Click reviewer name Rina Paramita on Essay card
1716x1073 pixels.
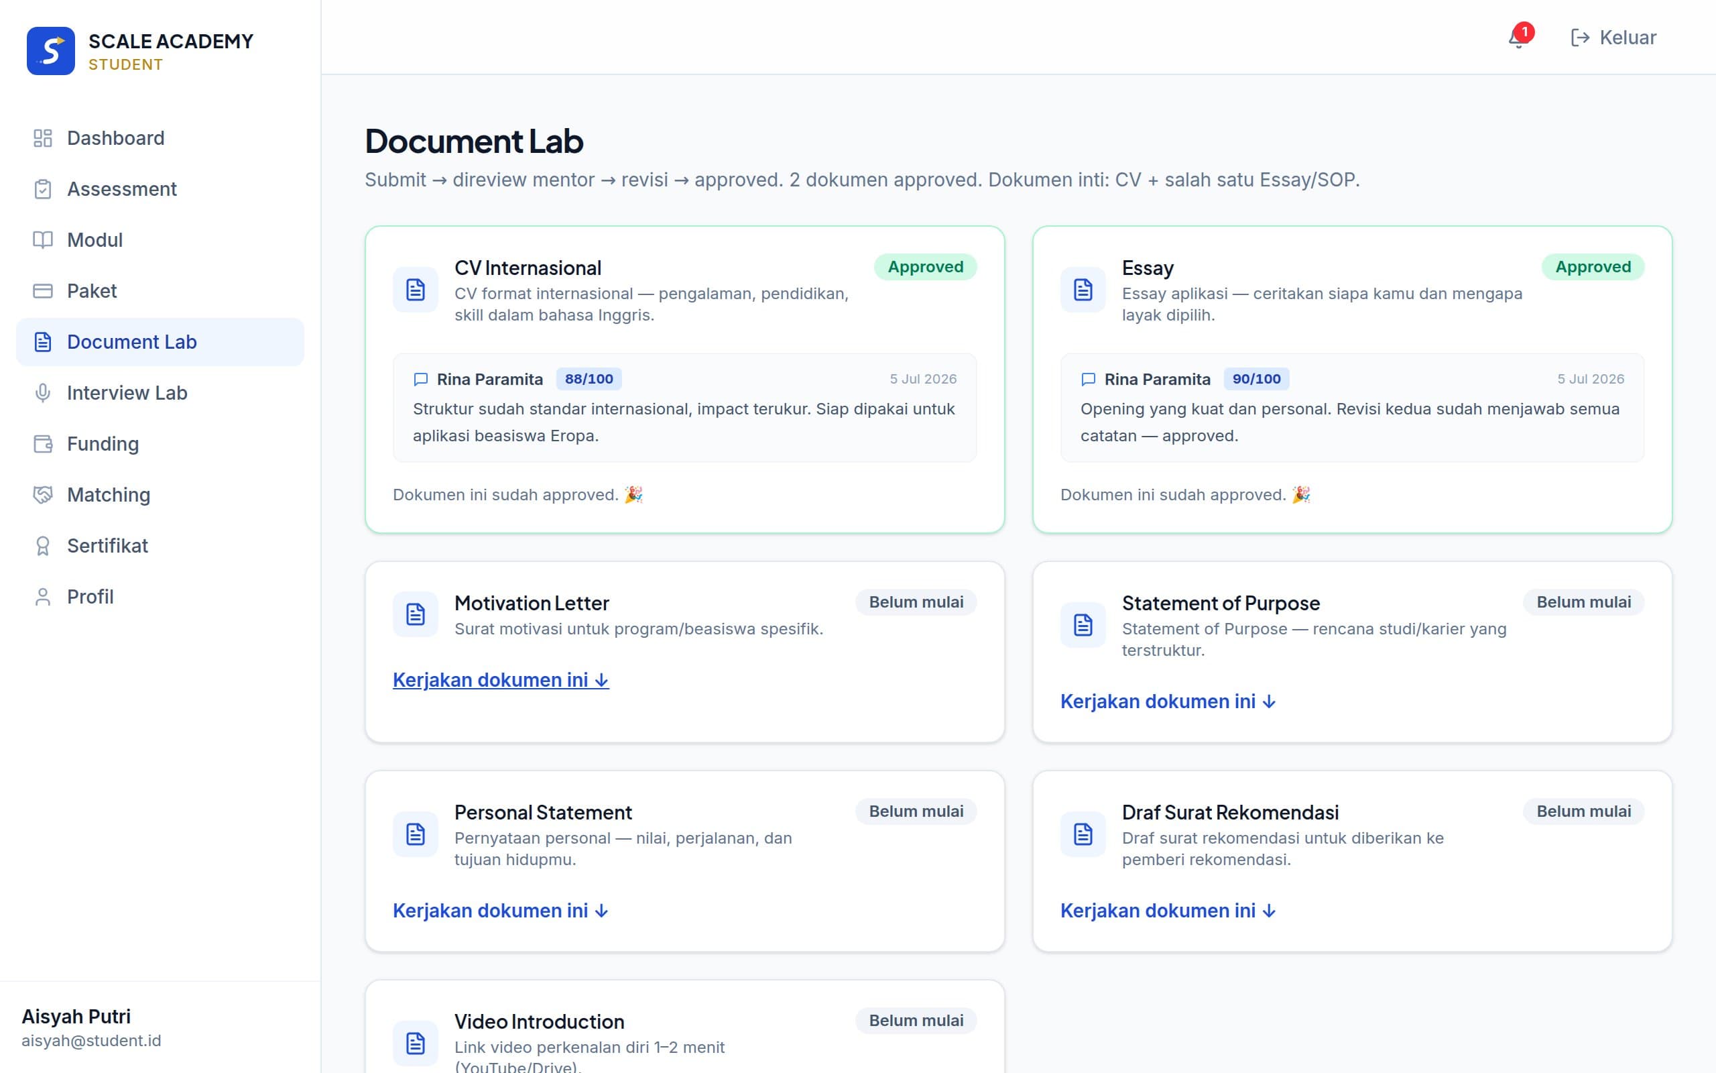coord(1157,380)
